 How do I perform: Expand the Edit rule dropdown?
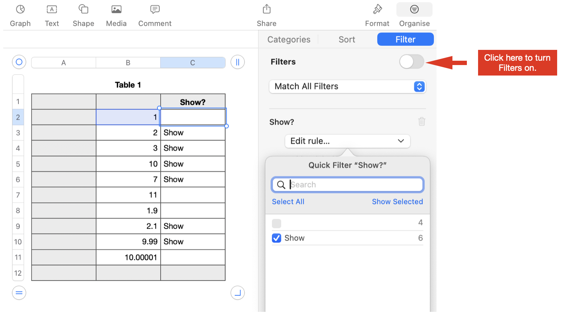347,141
